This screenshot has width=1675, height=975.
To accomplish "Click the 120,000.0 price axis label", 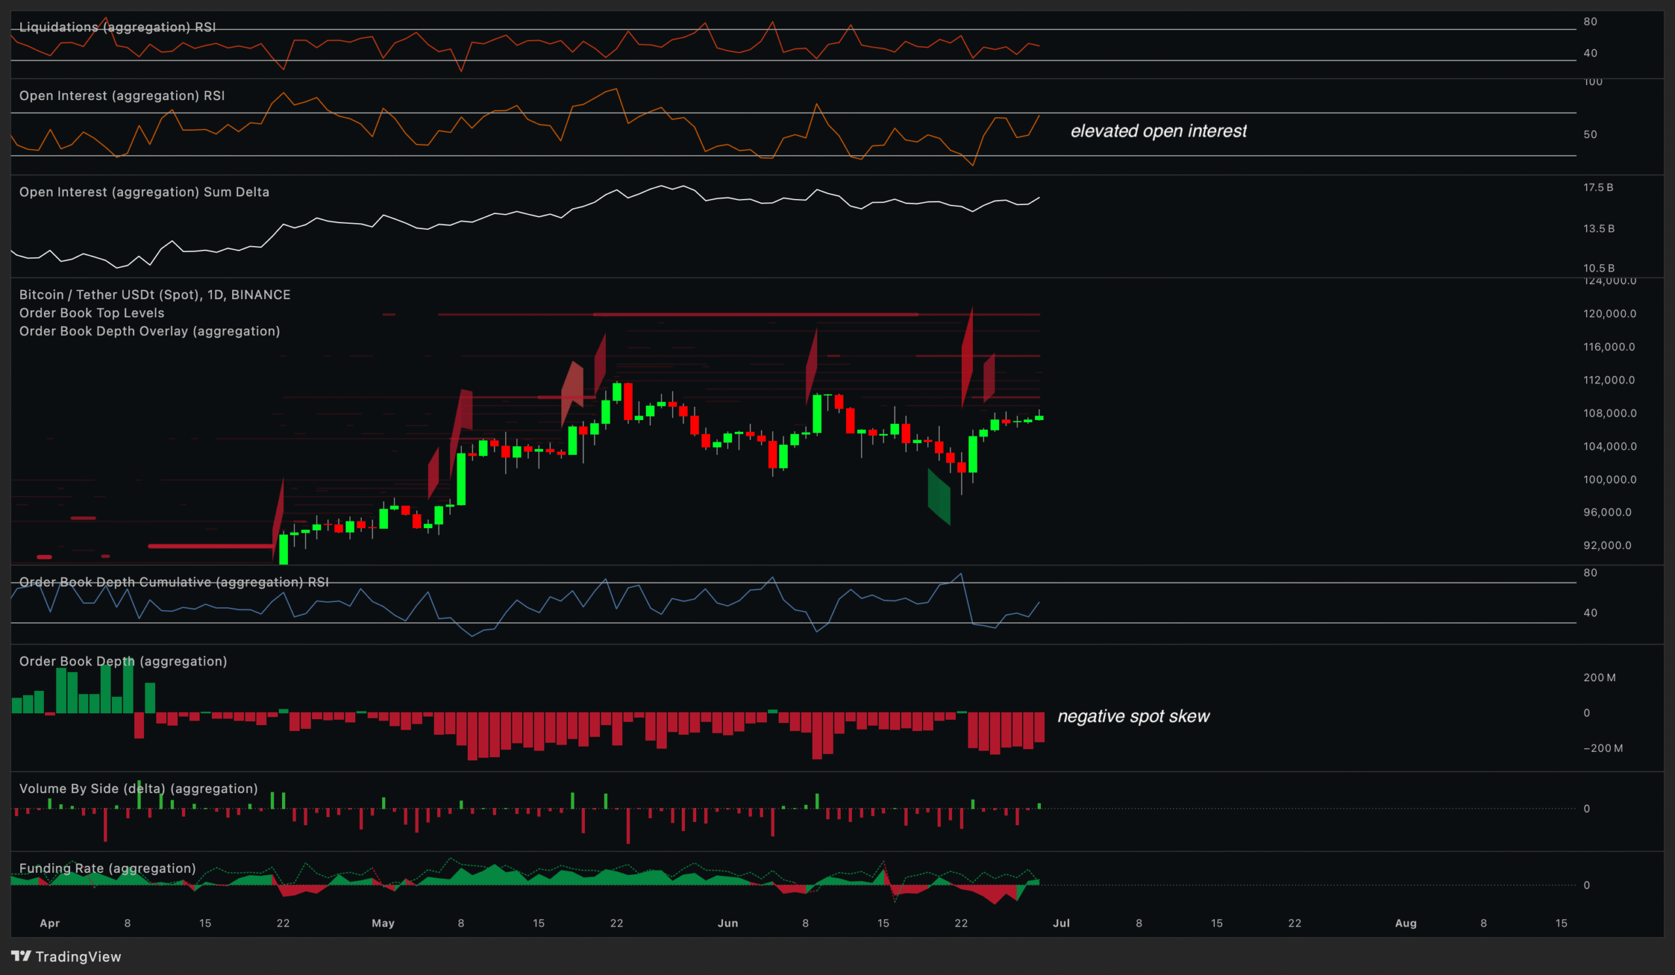I will pos(1610,313).
